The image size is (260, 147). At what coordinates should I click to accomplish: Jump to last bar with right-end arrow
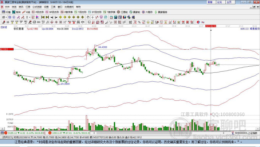(47, 17)
